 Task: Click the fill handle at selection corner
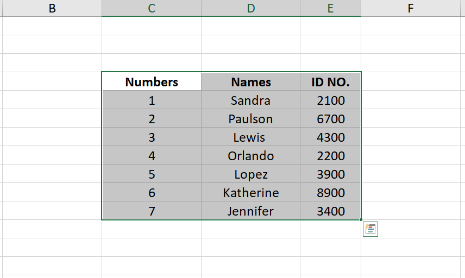pos(361,219)
